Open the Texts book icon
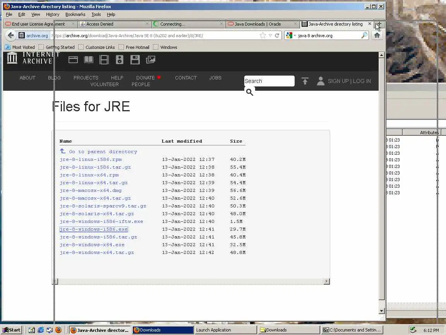 (x=89, y=60)
